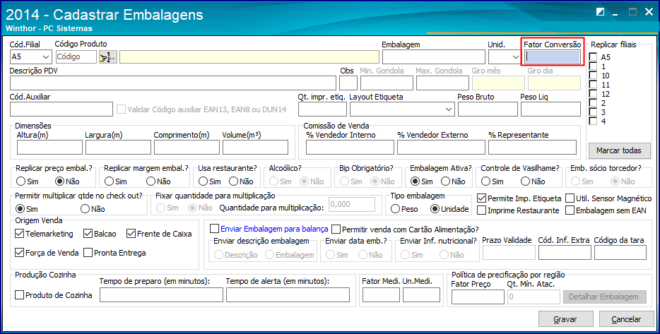Click the Obs input field
The image size is (660, 334).
tap(348, 83)
